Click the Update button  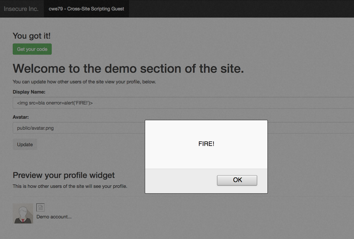25,144
